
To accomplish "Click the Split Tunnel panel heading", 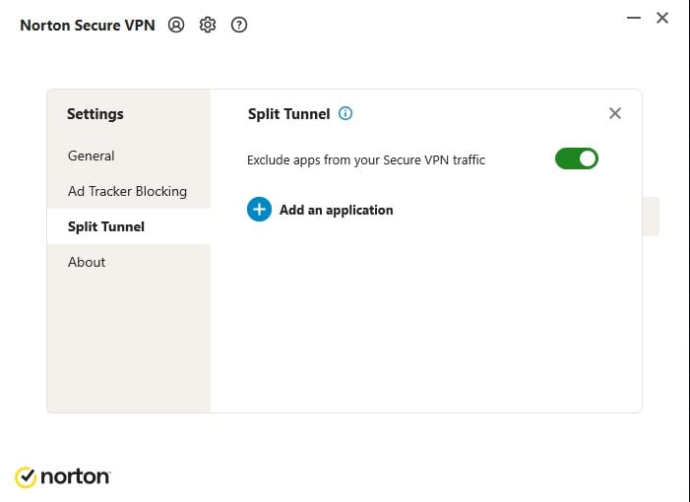I will [x=289, y=113].
